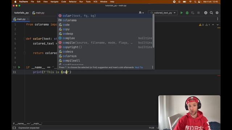Open the Tools menu

[88, 2]
